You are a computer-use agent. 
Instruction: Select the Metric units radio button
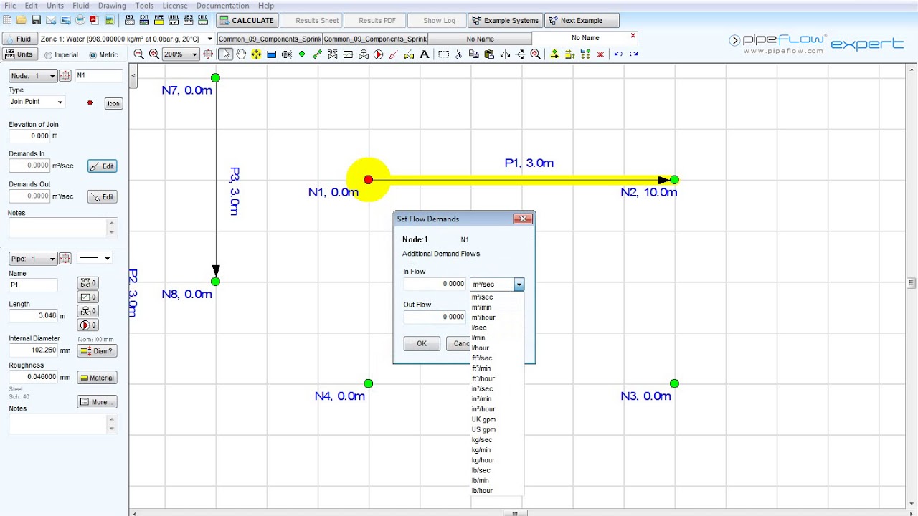(93, 55)
